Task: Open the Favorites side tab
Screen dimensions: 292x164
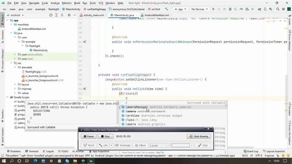Action: [2, 116]
